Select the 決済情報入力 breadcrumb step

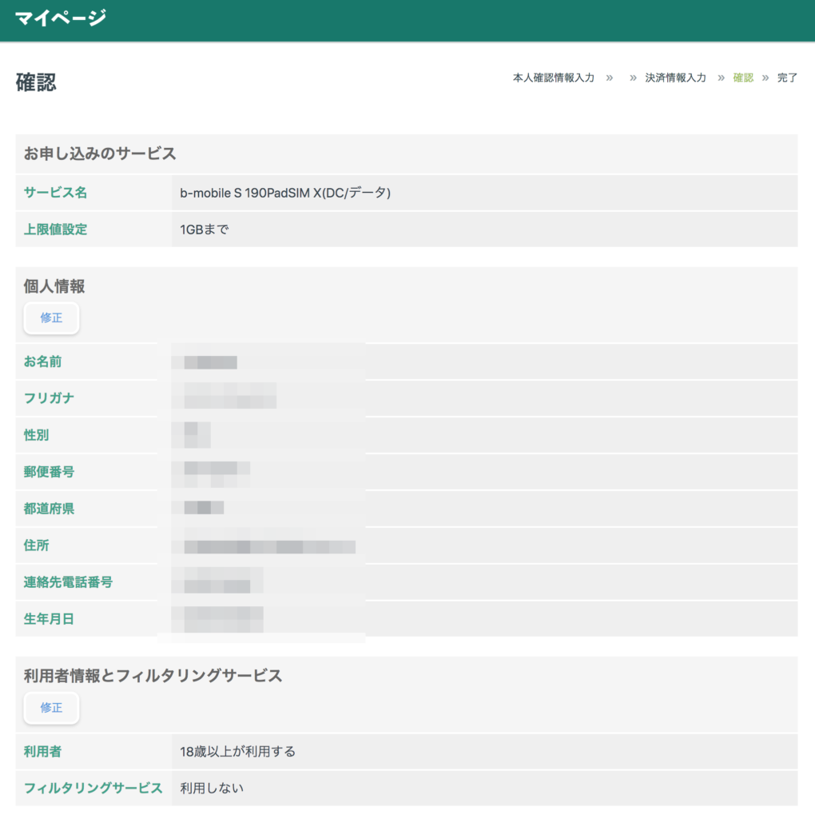(675, 78)
